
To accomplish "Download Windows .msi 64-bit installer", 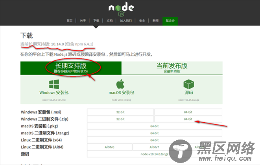I will [188, 112].
